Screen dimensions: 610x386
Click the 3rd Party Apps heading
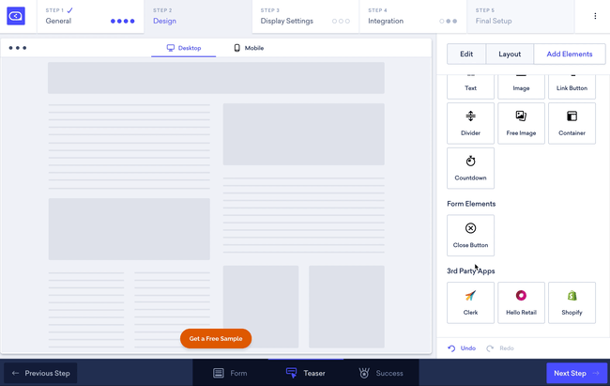[471, 271]
